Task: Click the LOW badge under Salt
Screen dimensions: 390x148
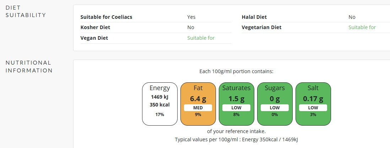Action: tap(313, 108)
